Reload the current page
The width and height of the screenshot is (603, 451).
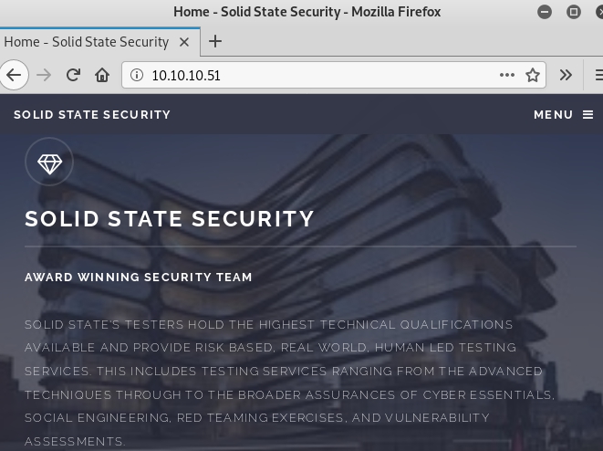click(73, 75)
